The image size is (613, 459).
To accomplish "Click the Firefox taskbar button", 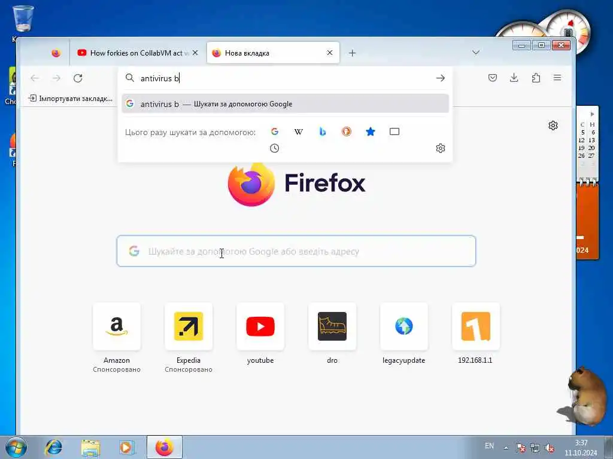I will click(x=165, y=447).
